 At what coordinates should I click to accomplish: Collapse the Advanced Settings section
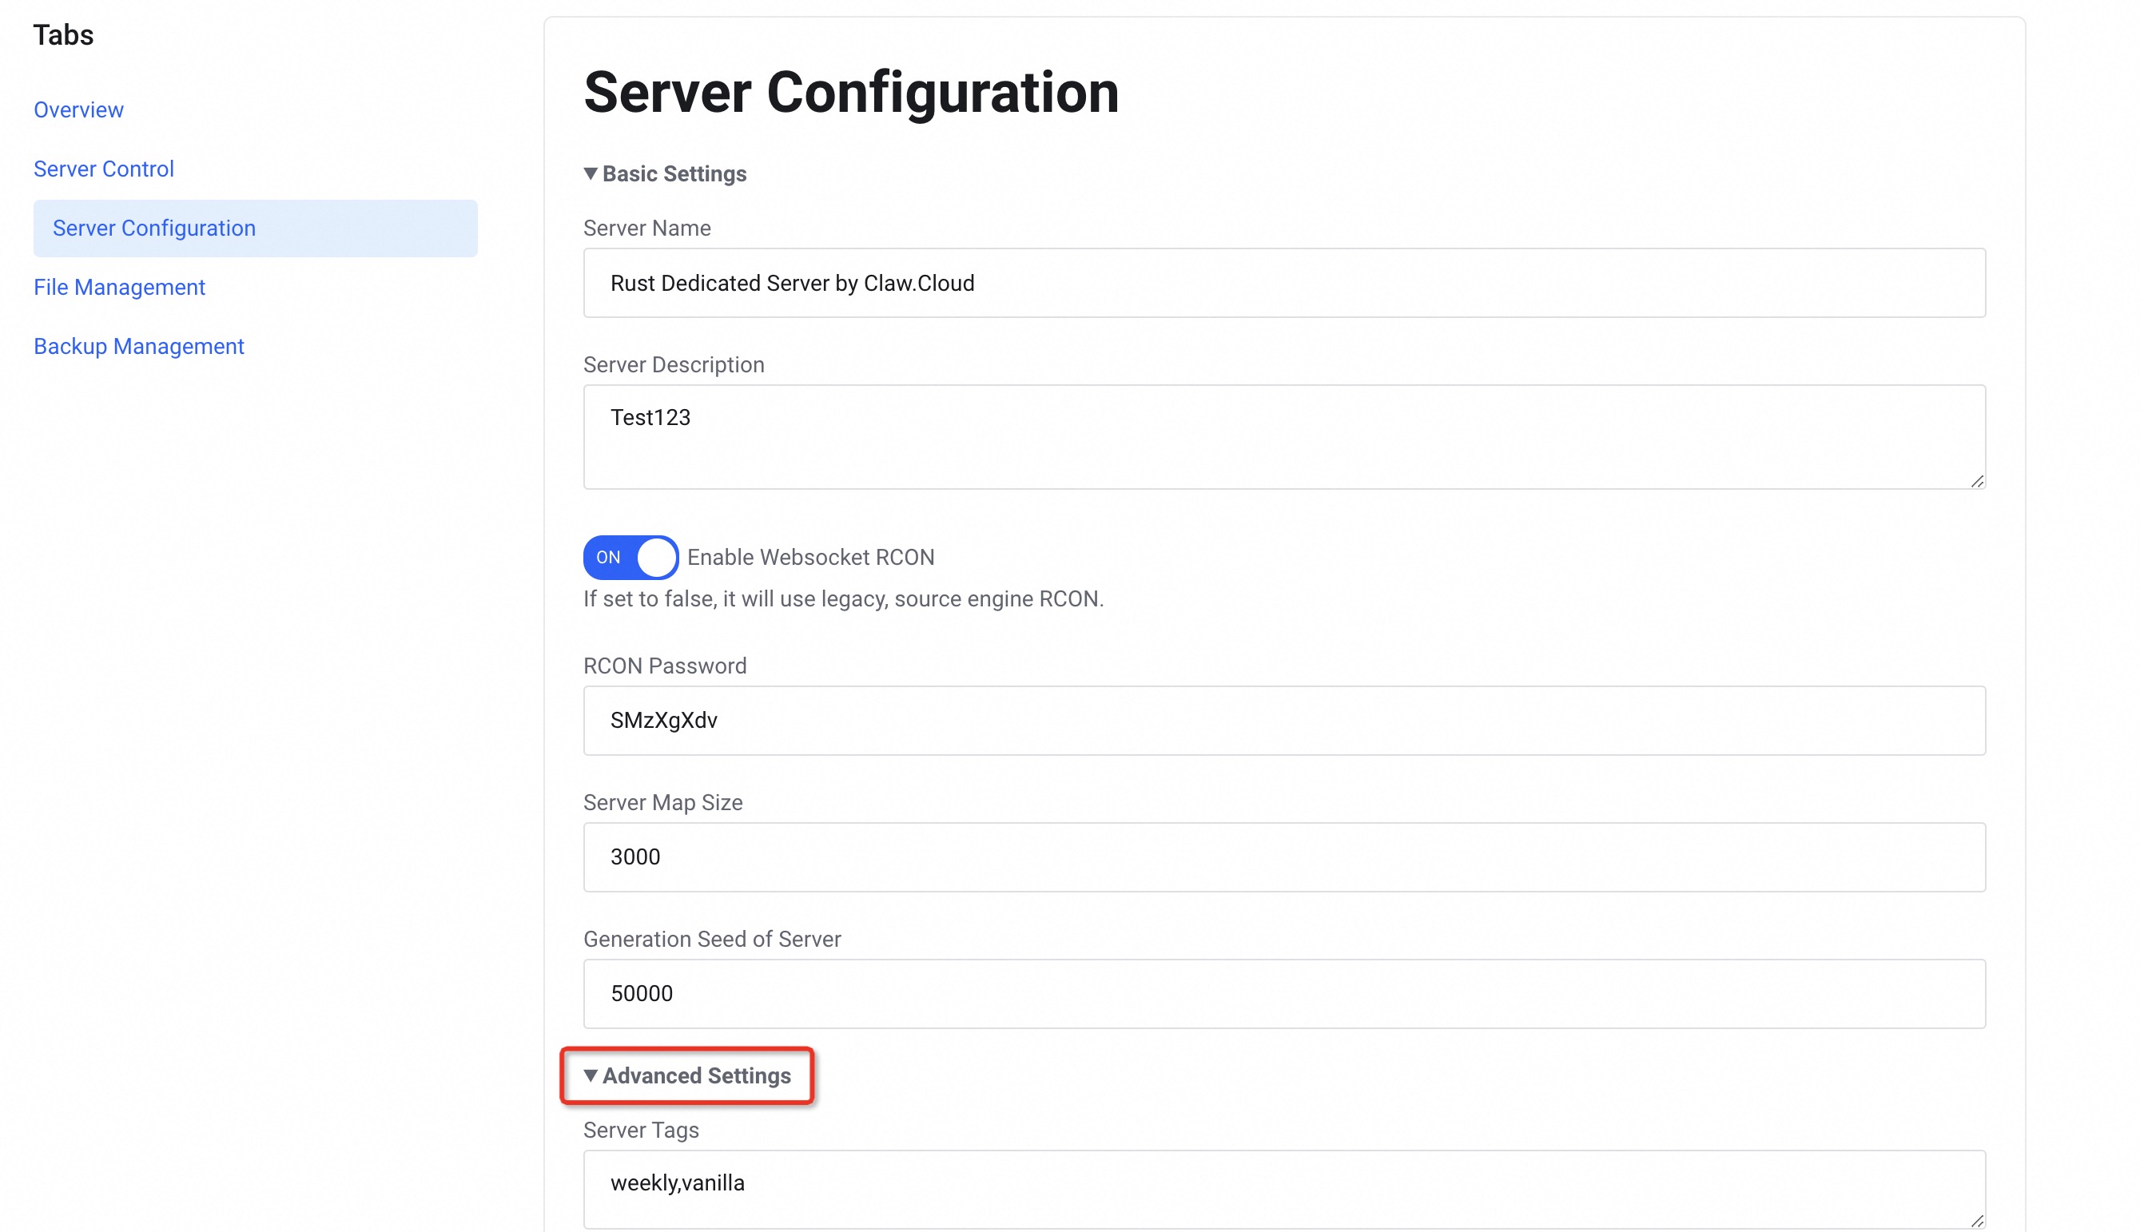coord(687,1075)
